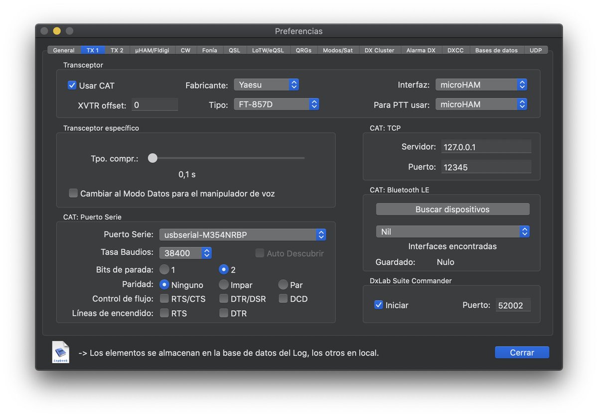This screenshot has height=417, width=598.
Task: Open the Bases de datos tab
Action: (x=496, y=50)
